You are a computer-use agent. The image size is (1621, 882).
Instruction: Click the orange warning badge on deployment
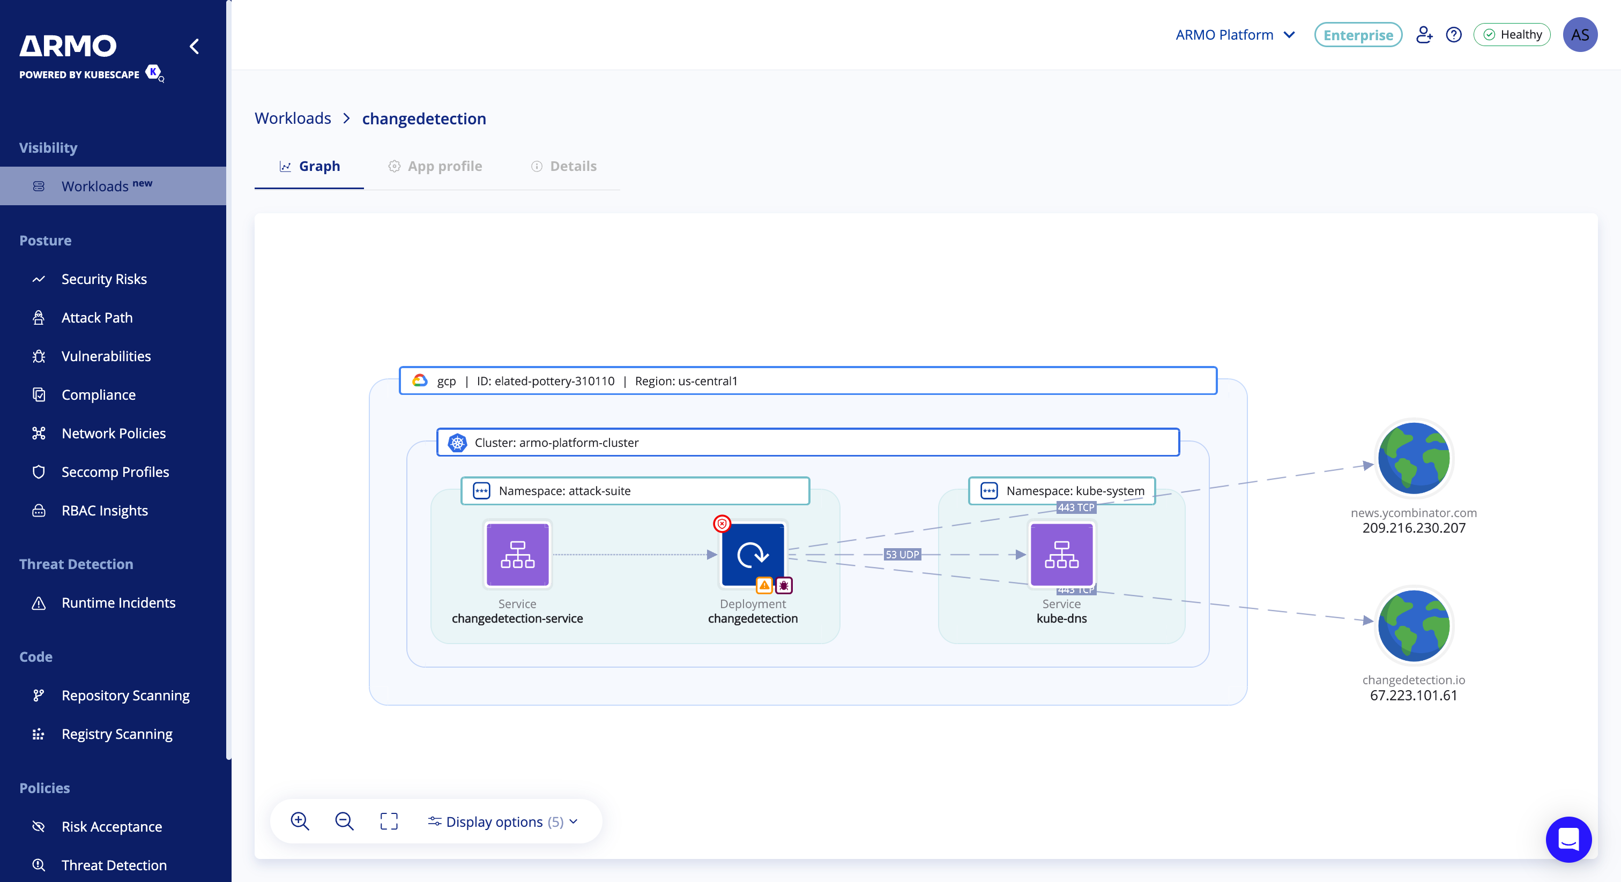tap(764, 585)
